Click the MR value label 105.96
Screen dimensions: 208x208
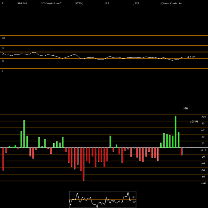coord(194,121)
